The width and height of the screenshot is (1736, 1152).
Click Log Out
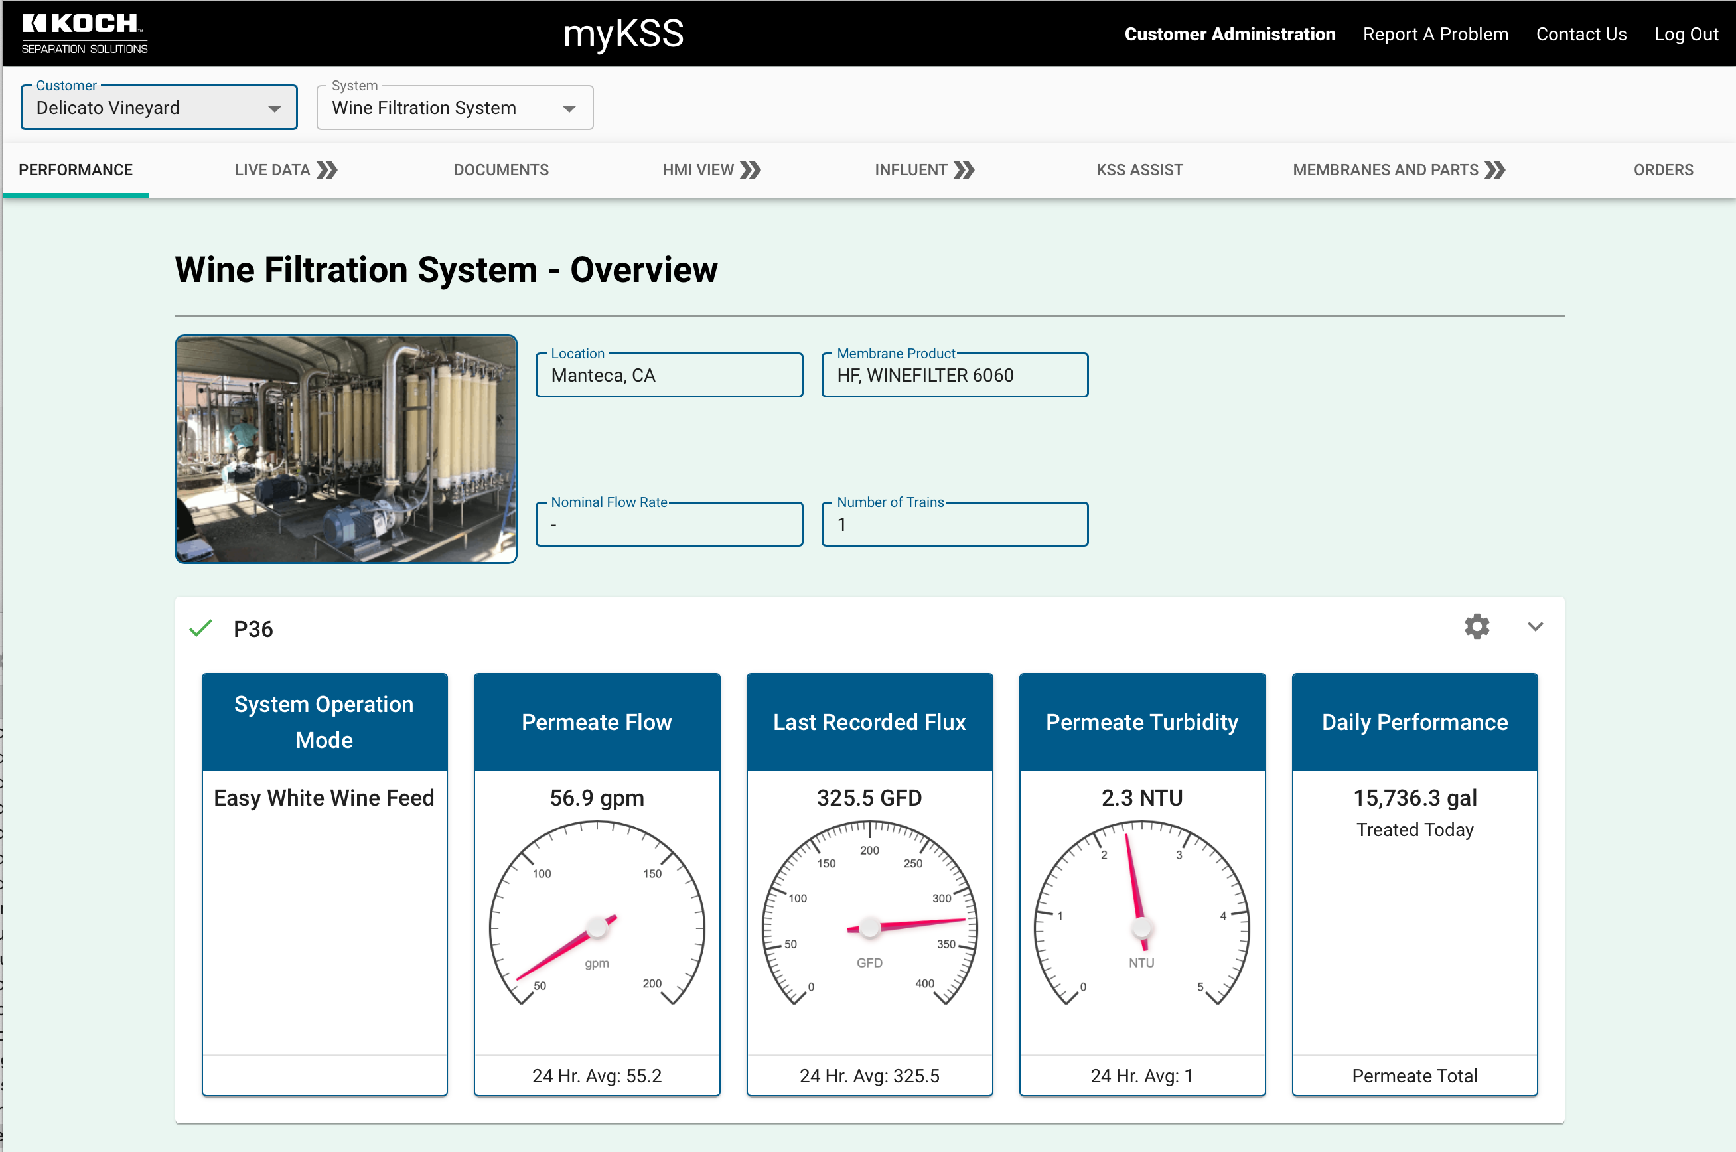point(1686,34)
